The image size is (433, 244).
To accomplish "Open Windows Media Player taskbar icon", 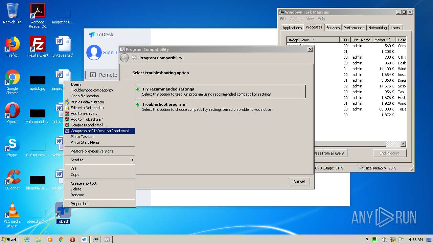I will tap(50, 240).
